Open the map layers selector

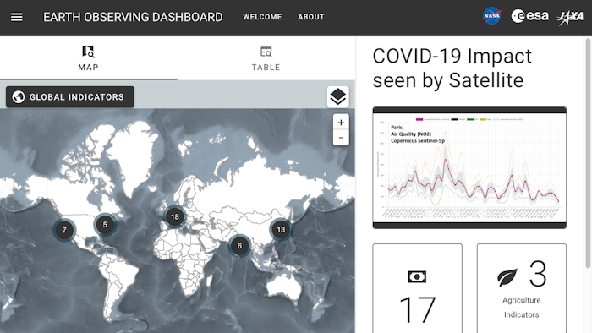coord(338,97)
